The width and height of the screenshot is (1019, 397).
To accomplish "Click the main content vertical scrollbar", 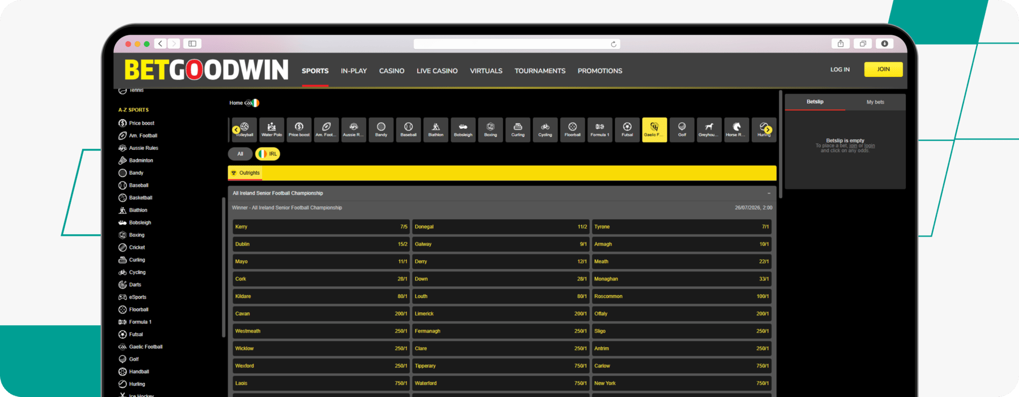I will coord(781,144).
